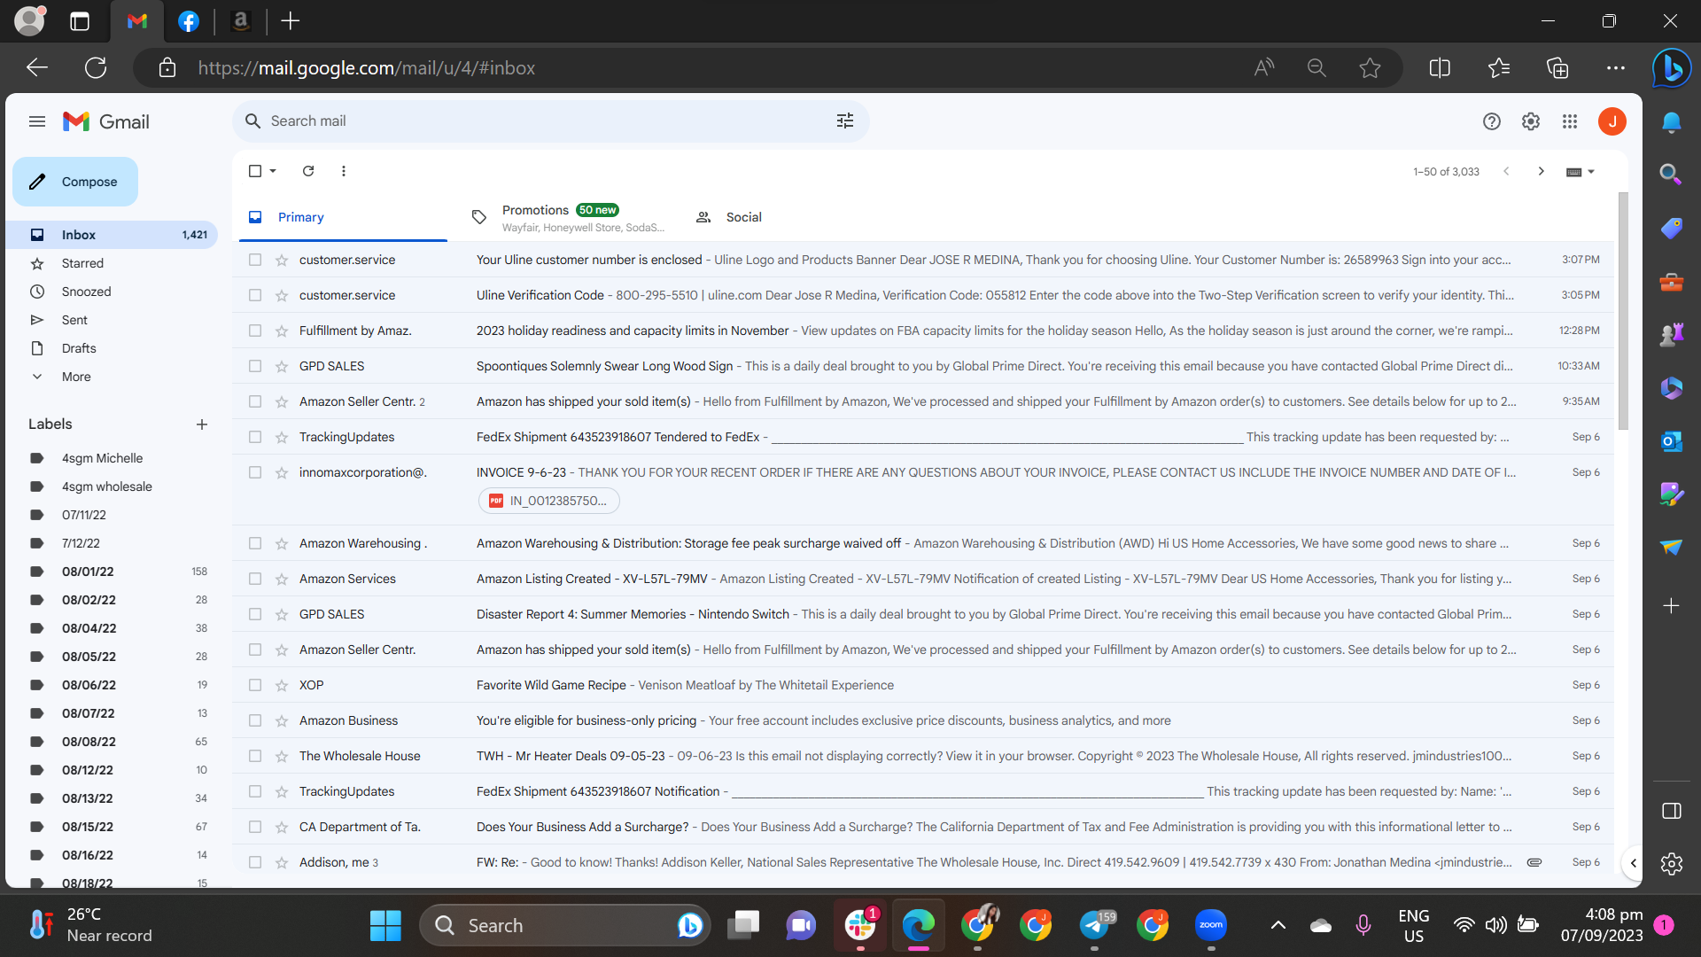The image size is (1701, 957).
Task: Open Edge Settings and more menu
Action: 1616,67
